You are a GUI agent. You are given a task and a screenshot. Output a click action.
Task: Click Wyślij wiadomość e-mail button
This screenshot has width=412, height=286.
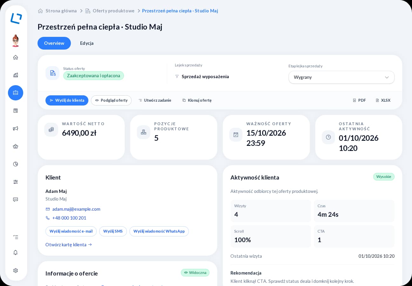tap(71, 231)
